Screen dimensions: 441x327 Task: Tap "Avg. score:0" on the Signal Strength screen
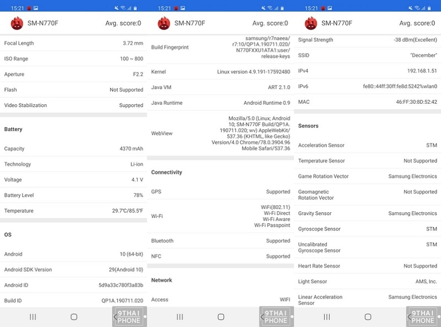417,23
